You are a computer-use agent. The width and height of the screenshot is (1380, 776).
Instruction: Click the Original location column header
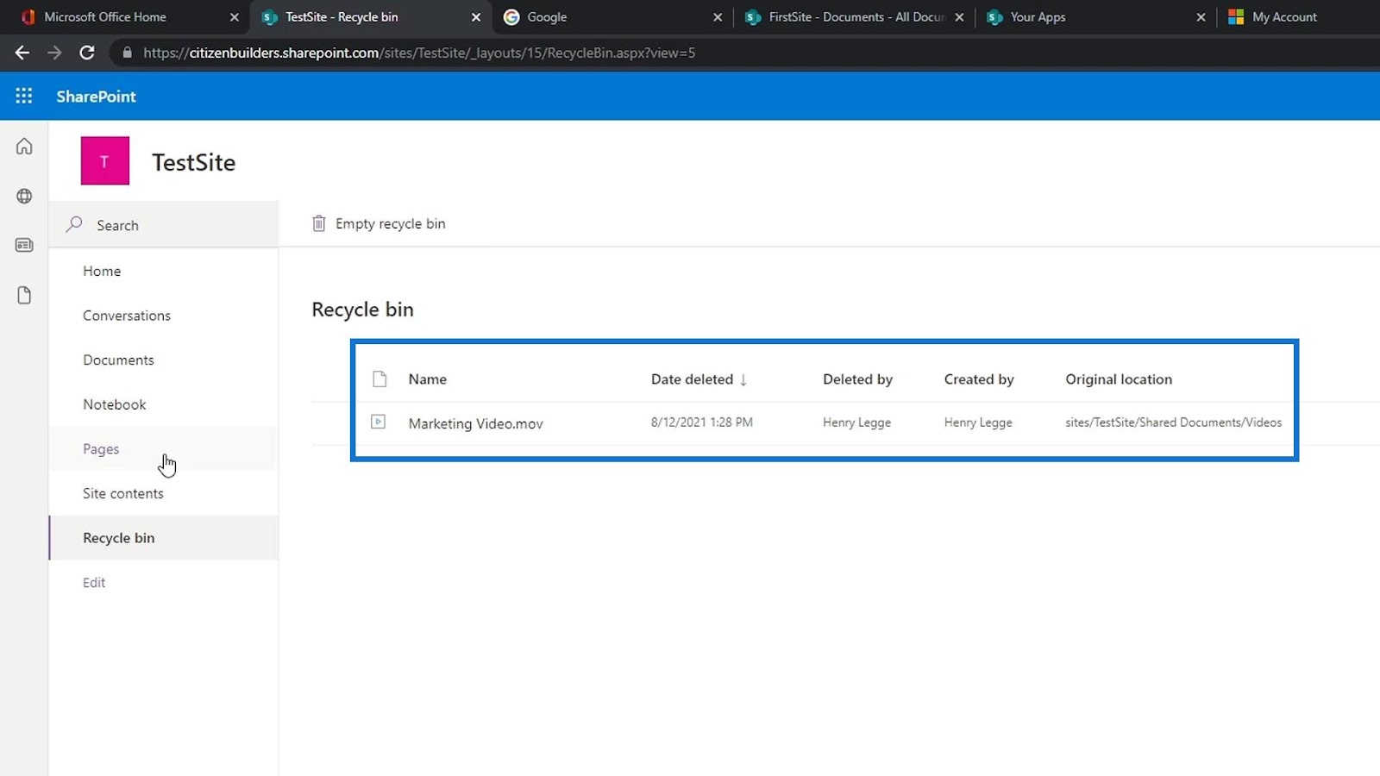1118,379
